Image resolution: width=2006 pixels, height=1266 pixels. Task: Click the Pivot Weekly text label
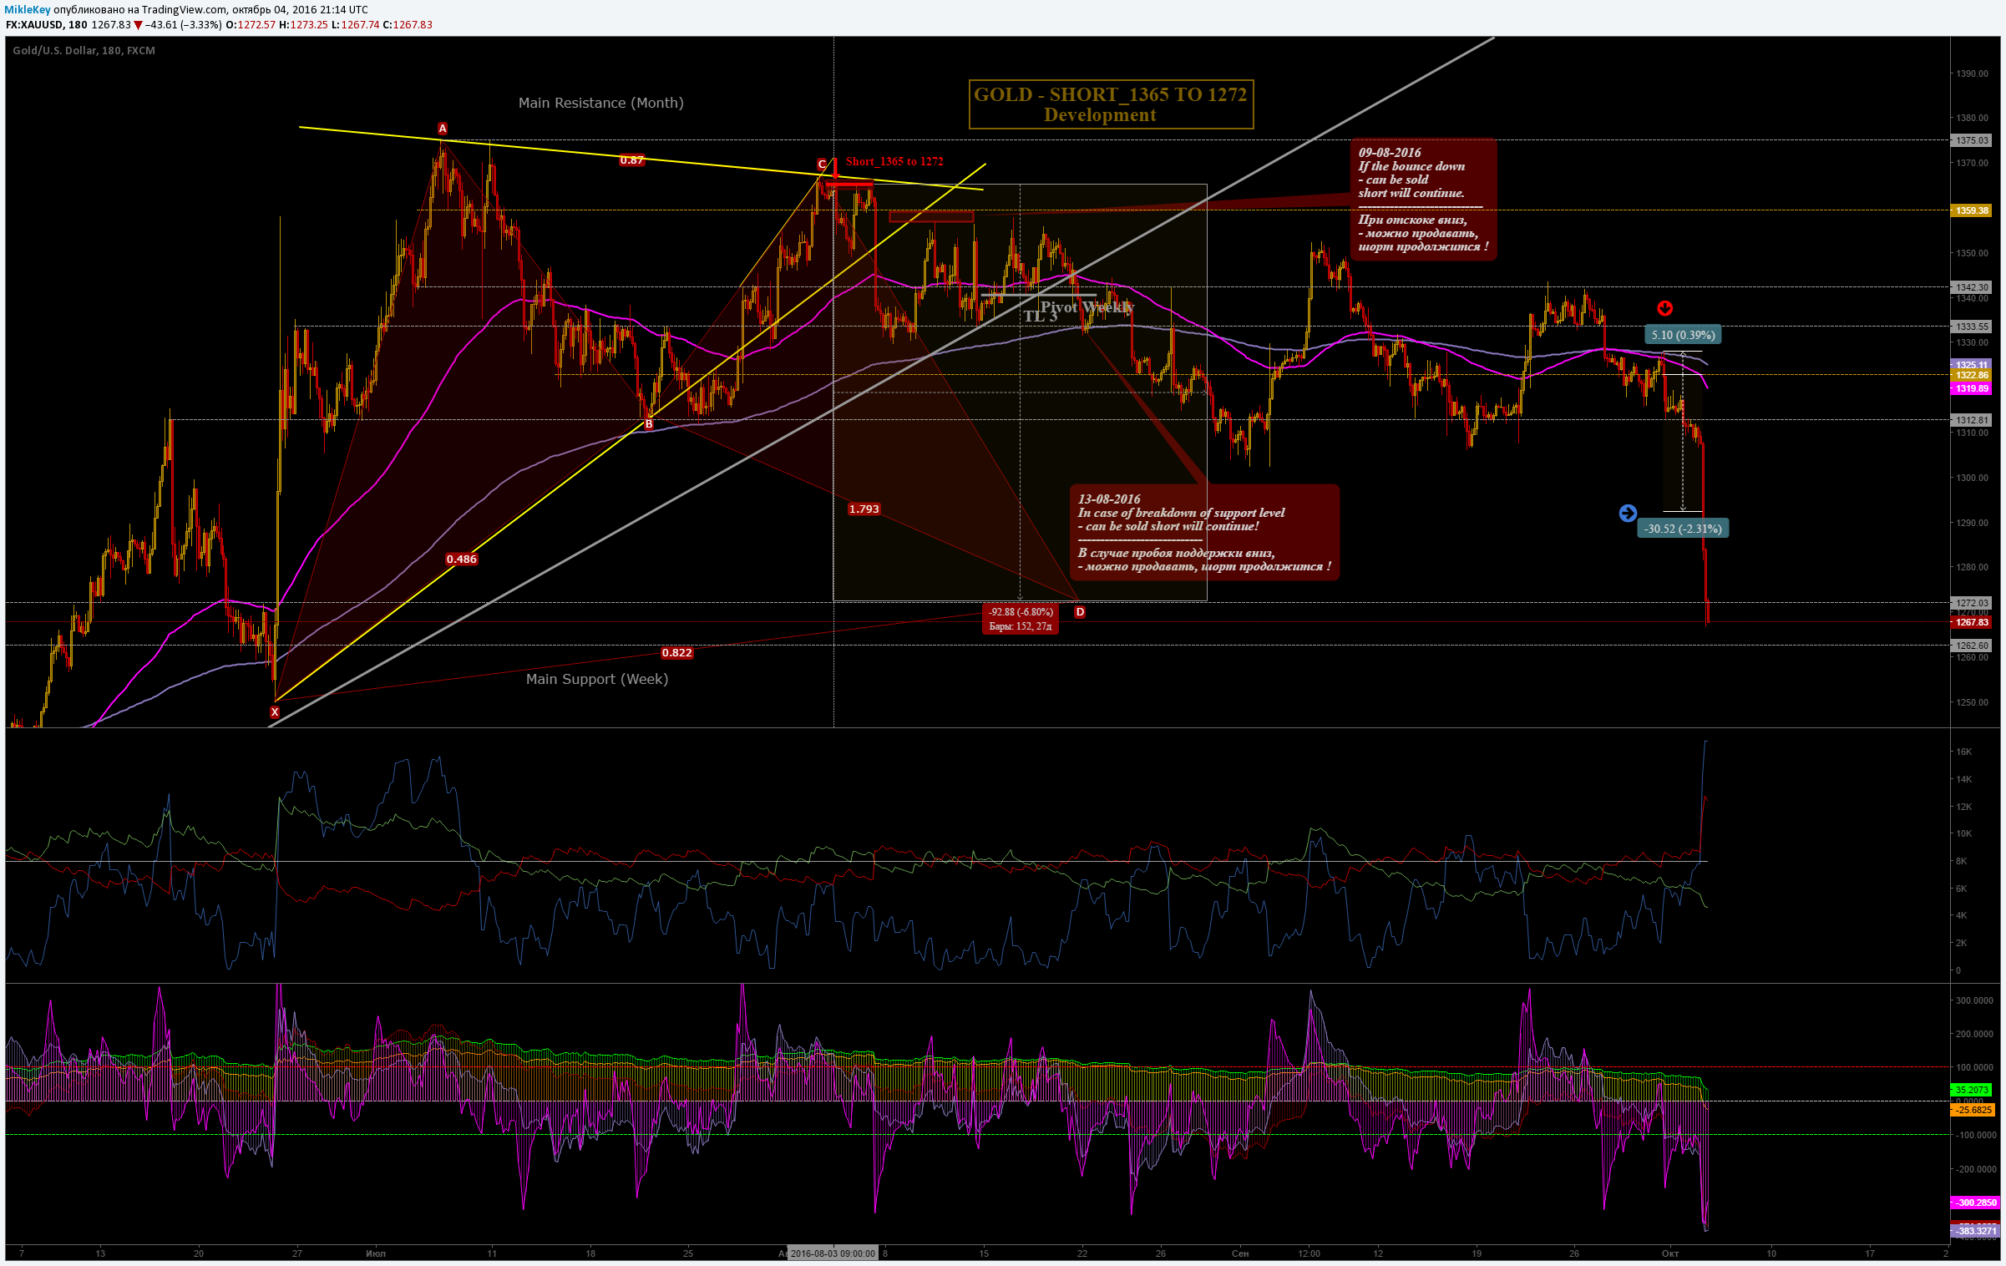1087,307
